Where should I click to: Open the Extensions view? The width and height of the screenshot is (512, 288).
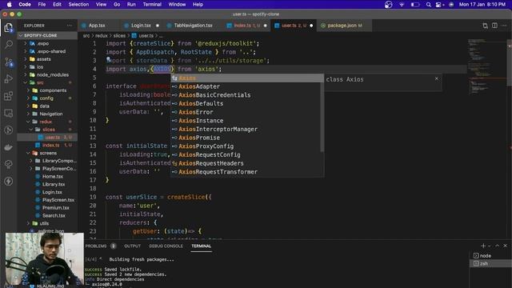(x=9, y=96)
